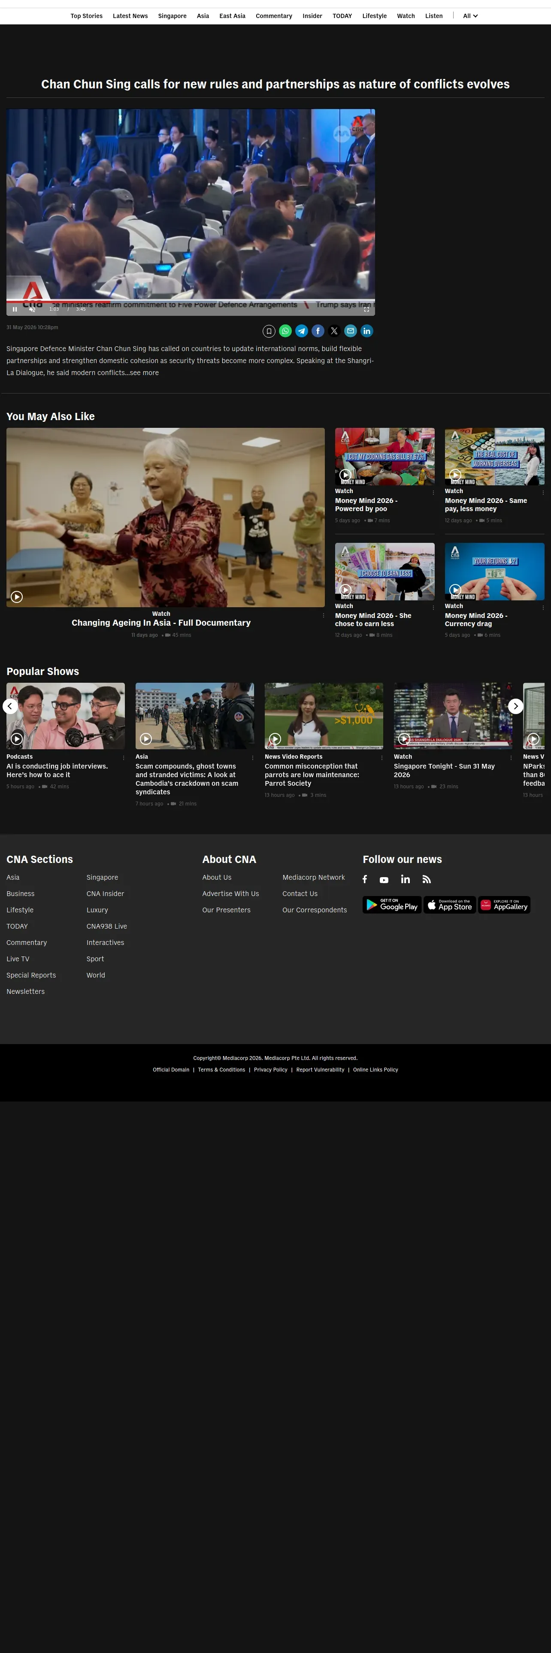Screen dimensions: 551x1653
Task: Share the video by email icon
Action: (x=350, y=331)
